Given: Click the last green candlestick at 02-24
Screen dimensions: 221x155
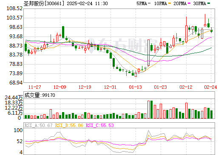Looking at the screenshot, I should coord(212,31).
